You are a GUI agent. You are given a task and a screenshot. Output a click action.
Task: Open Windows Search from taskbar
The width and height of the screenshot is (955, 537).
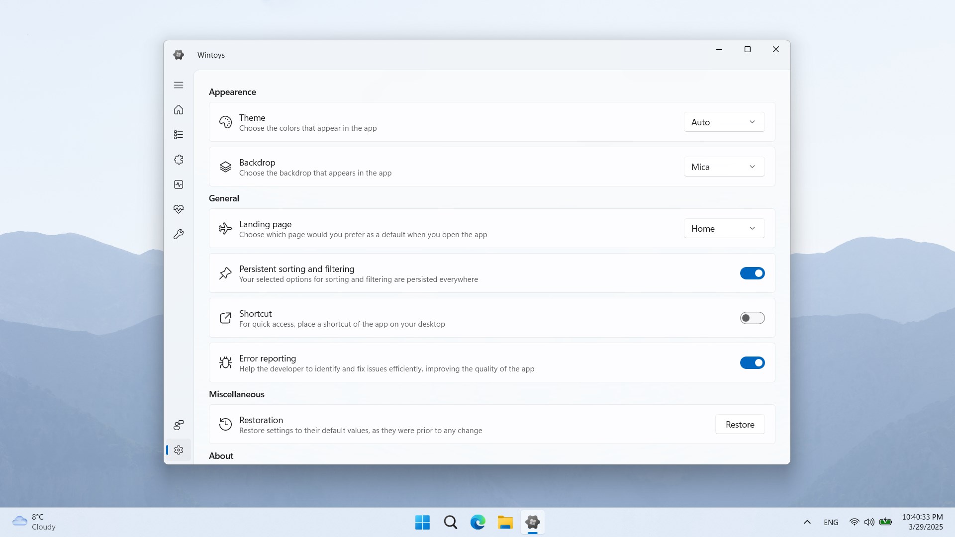coord(450,522)
